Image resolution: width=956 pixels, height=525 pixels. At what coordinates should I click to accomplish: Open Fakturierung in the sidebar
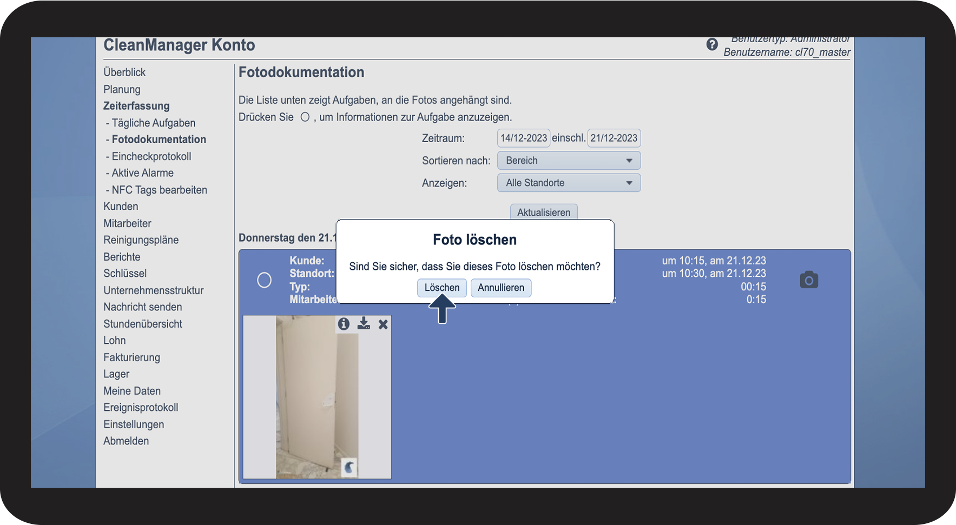[131, 357]
